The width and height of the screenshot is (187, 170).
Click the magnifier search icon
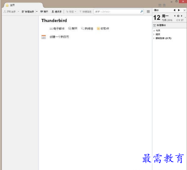[x=142, y=11]
